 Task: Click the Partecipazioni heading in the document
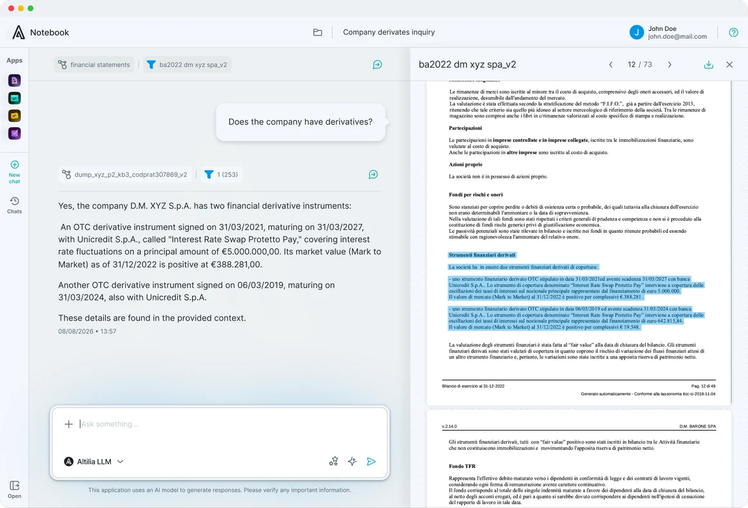(465, 128)
